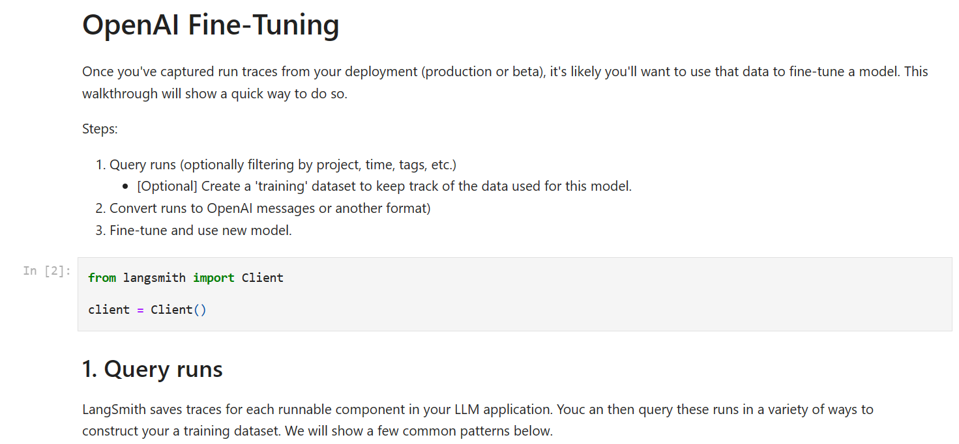Click the line 'construct your a training dataset'
The height and width of the screenshot is (444, 959).
coord(317,431)
